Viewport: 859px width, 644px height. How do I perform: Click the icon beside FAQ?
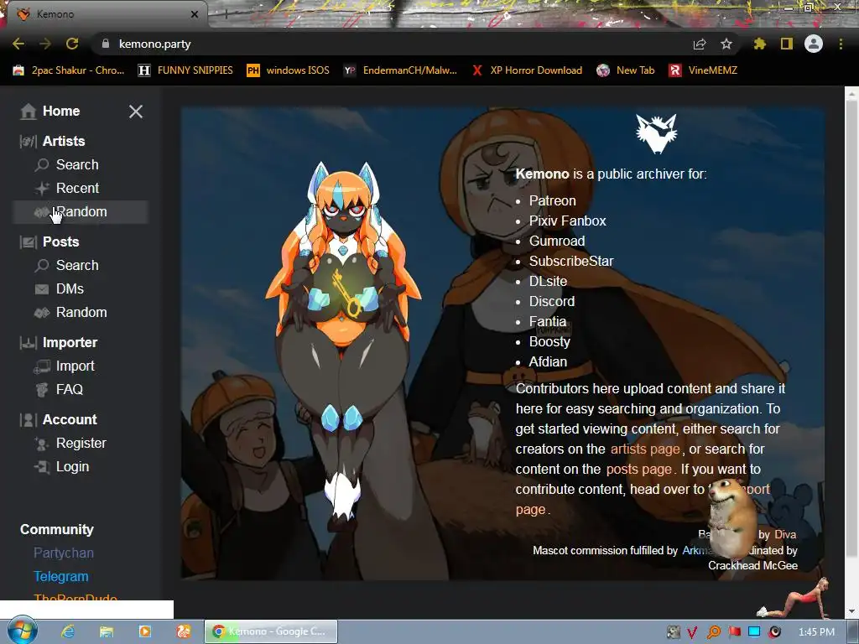tap(42, 390)
